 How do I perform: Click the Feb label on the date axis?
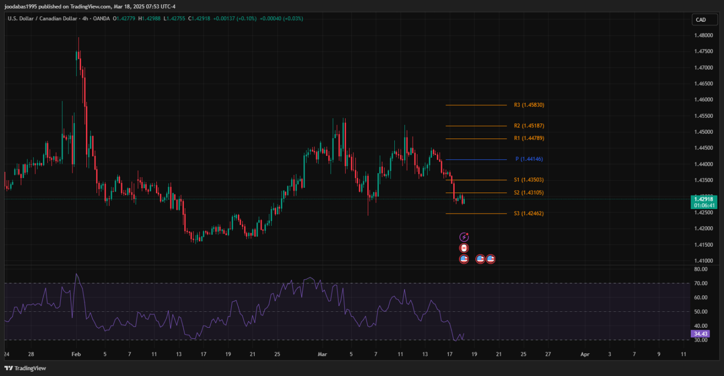tap(77, 354)
